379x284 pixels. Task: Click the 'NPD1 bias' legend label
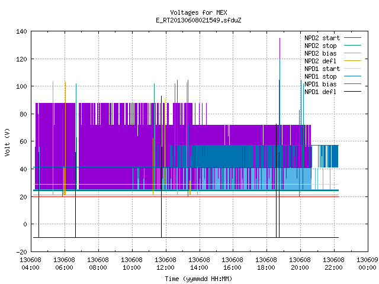tap(320, 84)
